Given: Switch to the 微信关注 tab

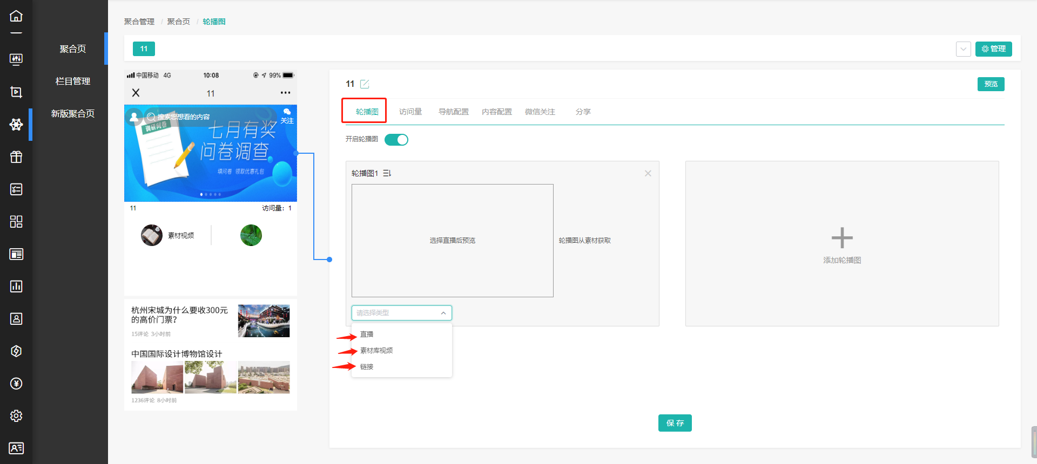Looking at the screenshot, I should [x=540, y=112].
